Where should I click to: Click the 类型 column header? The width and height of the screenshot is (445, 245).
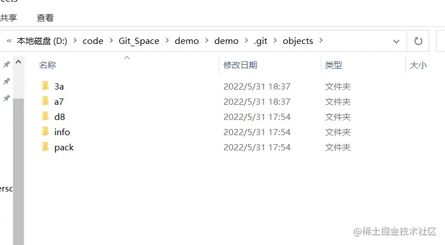point(334,65)
